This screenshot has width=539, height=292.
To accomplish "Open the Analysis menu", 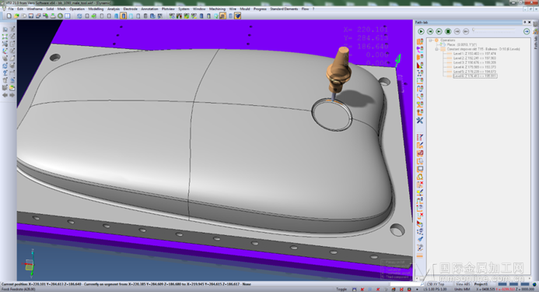I will click(x=114, y=9).
